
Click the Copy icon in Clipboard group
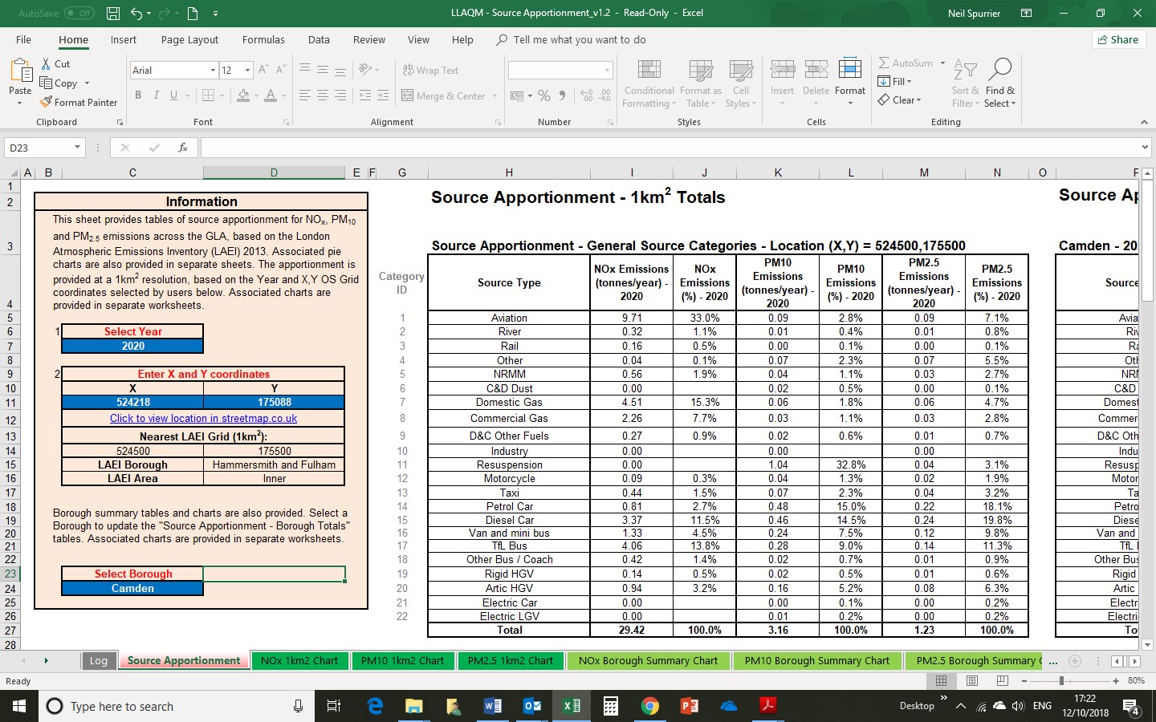coord(46,83)
